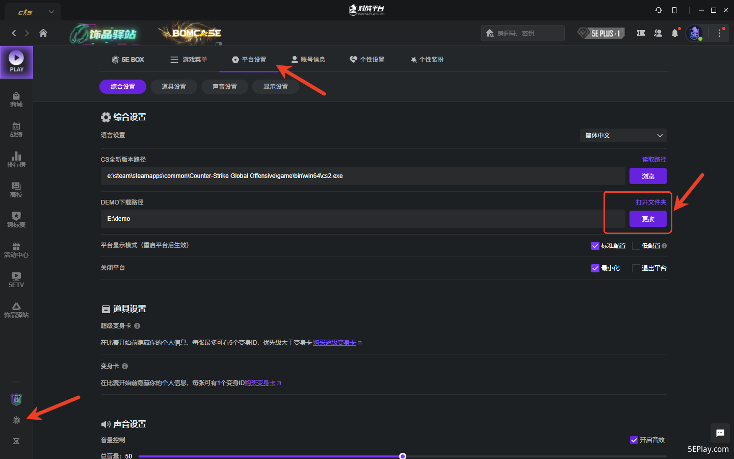This screenshot has width=734, height=459.
Task: Select the 声音设置 sub-tab pill
Action: click(225, 87)
